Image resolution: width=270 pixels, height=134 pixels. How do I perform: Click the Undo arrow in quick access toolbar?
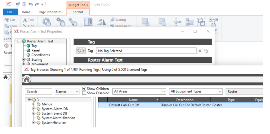click(x=31, y=4)
